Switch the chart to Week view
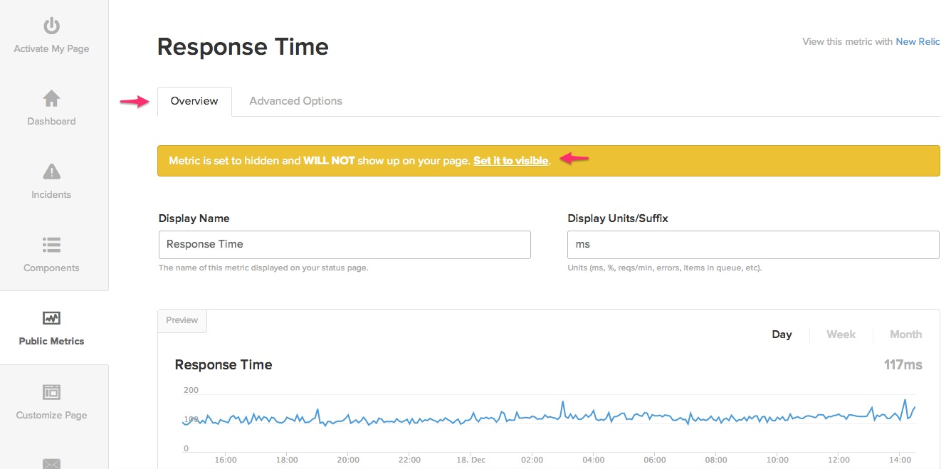This screenshot has width=946, height=469. click(841, 334)
